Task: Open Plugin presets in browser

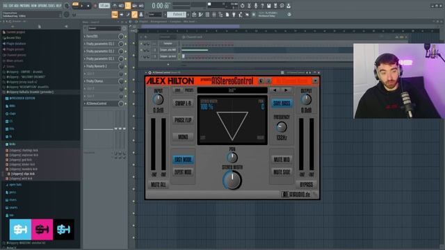Action: click(x=15, y=49)
